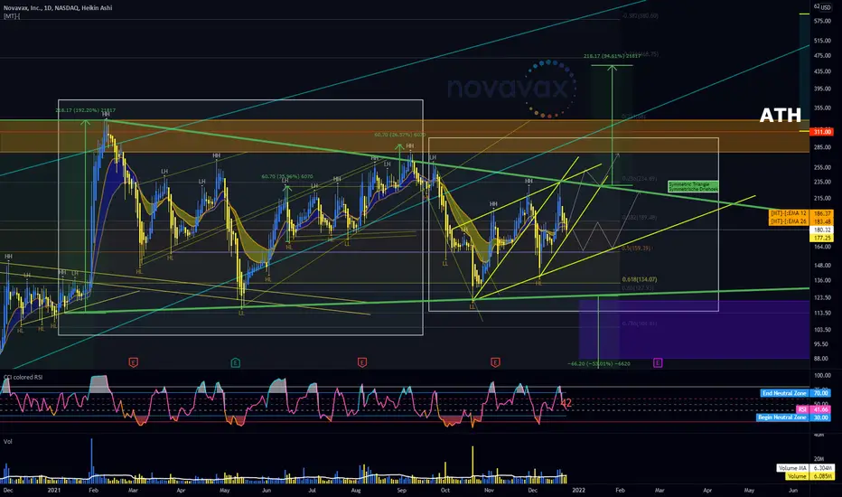842x497 pixels.
Task: Click Jul on the time axis
Action: 312,490
